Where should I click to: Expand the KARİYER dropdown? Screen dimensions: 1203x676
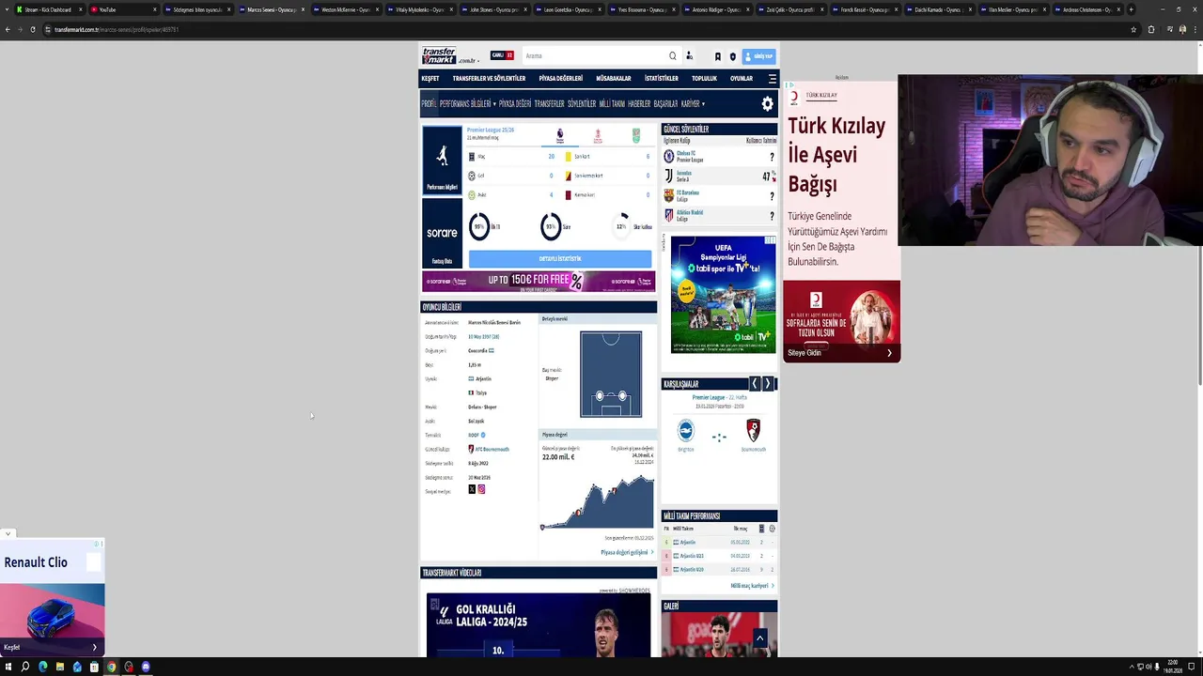pyautogui.click(x=693, y=104)
